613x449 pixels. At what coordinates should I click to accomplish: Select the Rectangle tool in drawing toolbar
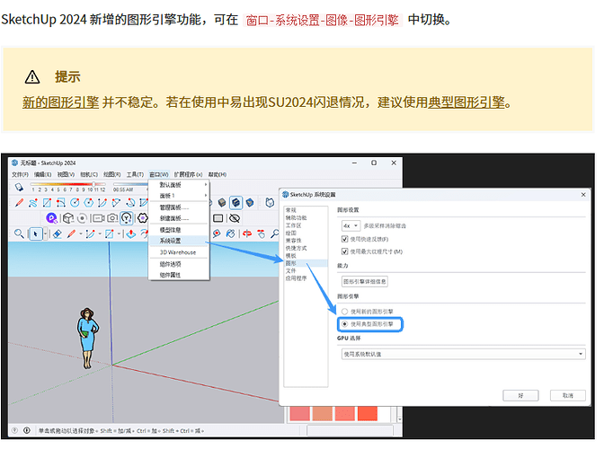tap(47, 203)
